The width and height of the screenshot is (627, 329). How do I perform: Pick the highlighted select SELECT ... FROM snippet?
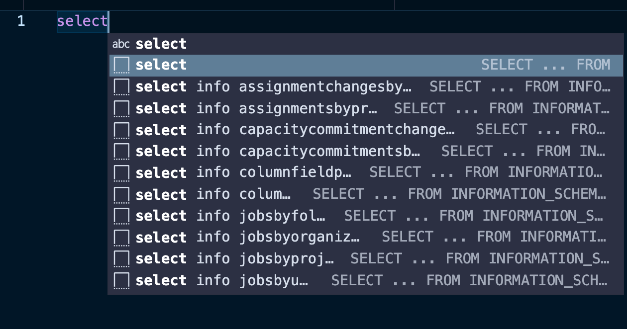click(x=299, y=65)
